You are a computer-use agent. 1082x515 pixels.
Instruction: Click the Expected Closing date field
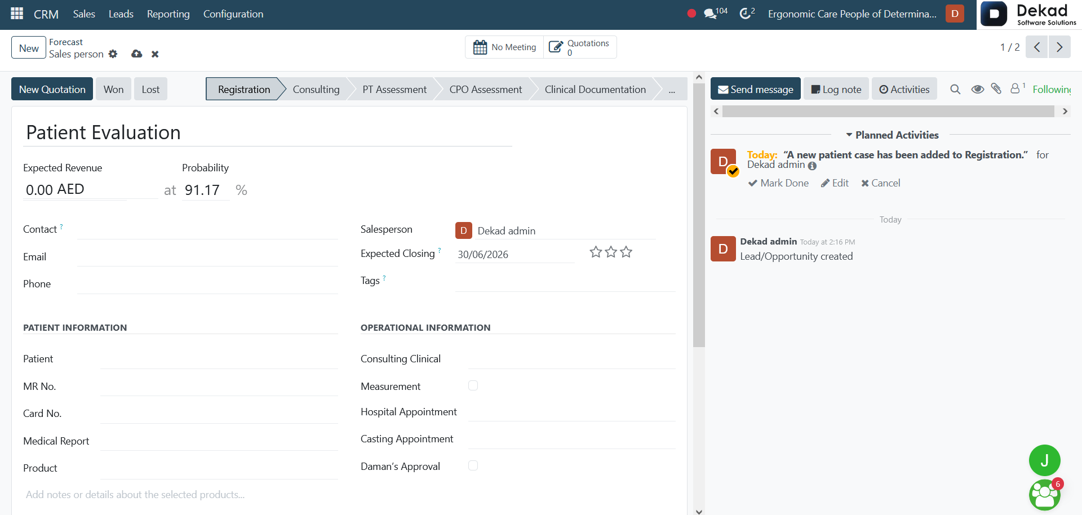click(515, 254)
